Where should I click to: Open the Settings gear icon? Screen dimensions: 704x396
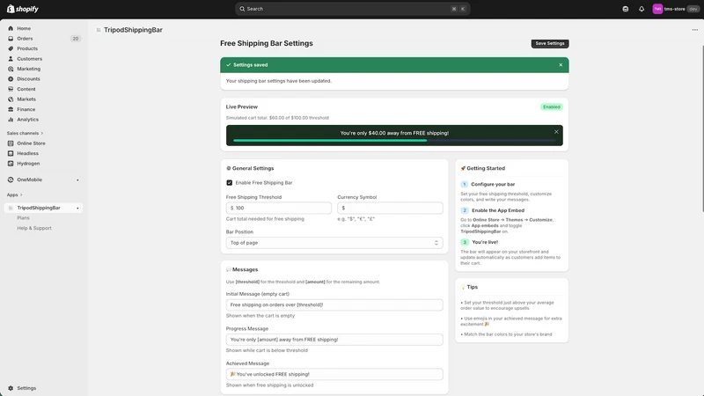11,388
